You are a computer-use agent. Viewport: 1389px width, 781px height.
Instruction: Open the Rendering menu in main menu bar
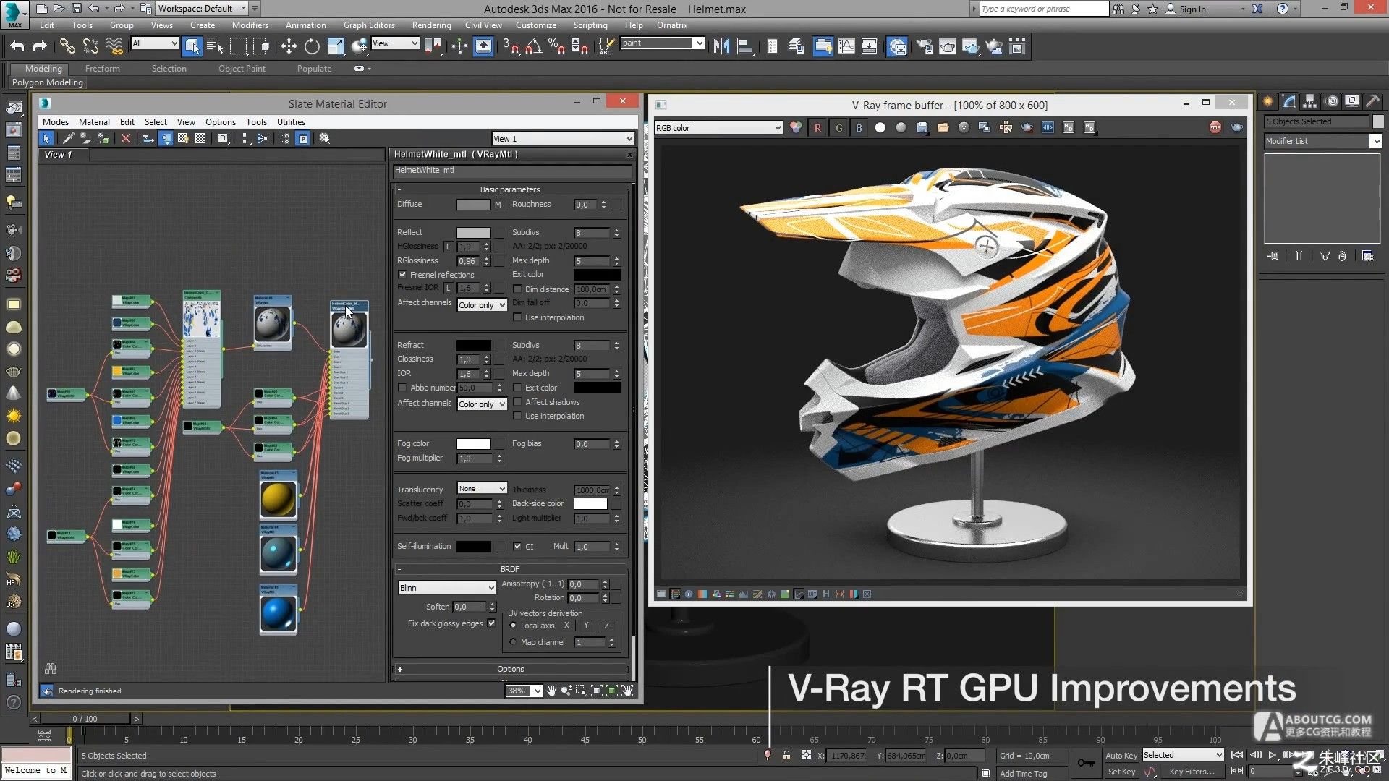point(431,25)
